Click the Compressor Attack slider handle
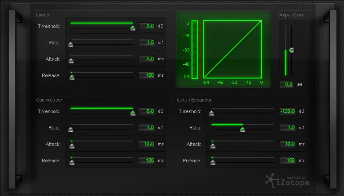 tap(72, 146)
